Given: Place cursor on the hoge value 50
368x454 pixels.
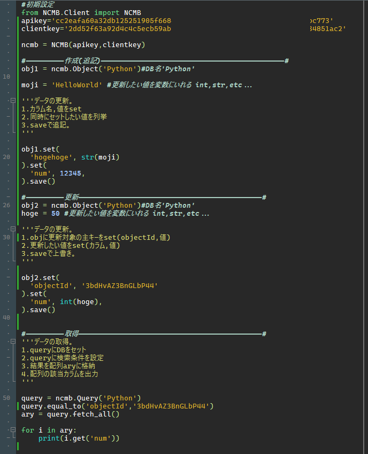Looking at the screenshot, I should pyautogui.click(x=56, y=214).
